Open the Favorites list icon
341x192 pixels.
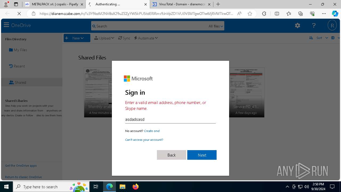289,14
